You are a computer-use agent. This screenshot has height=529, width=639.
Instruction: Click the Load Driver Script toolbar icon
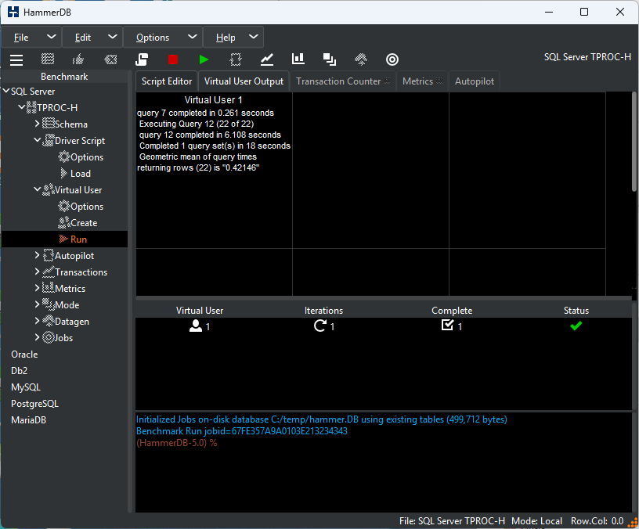pyautogui.click(x=142, y=59)
